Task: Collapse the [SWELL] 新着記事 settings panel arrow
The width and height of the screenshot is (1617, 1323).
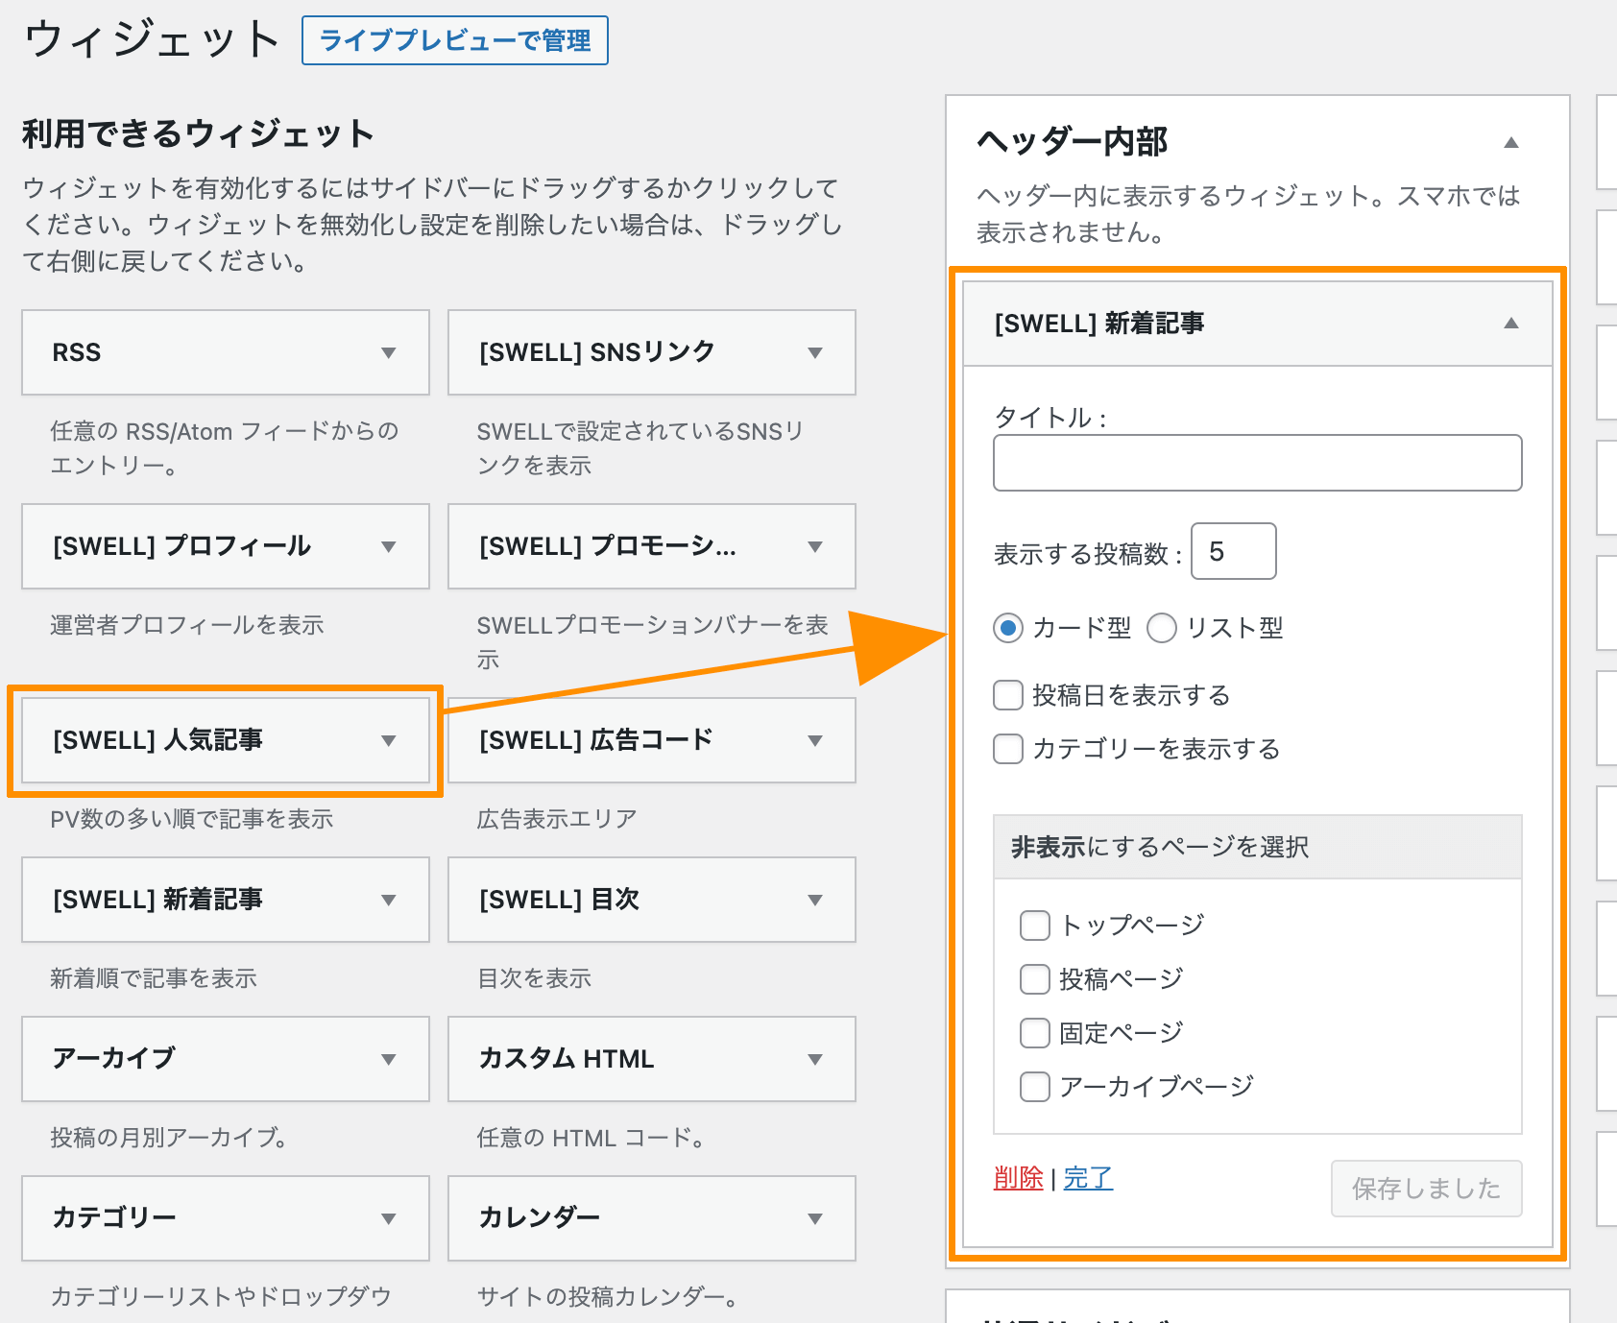Action: point(1511,323)
